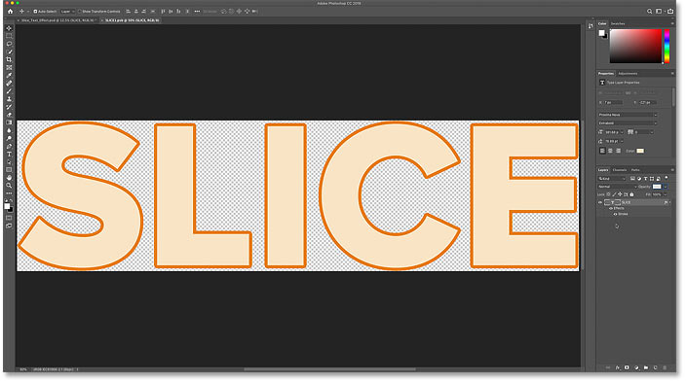This screenshot has height=383, width=686.
Task: Click the Opacity input field
Action: click(x=657, y=187)
